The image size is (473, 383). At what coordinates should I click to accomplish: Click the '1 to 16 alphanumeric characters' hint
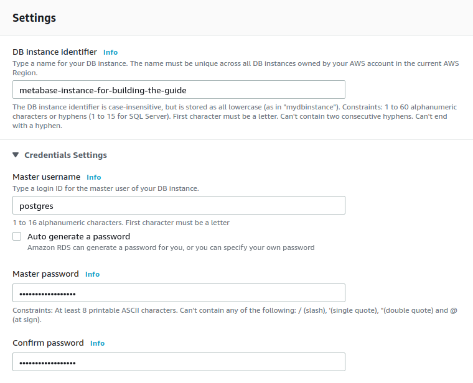(121, 223)
